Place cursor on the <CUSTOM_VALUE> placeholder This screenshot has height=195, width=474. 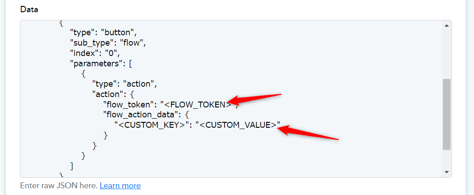coord(237,125)
